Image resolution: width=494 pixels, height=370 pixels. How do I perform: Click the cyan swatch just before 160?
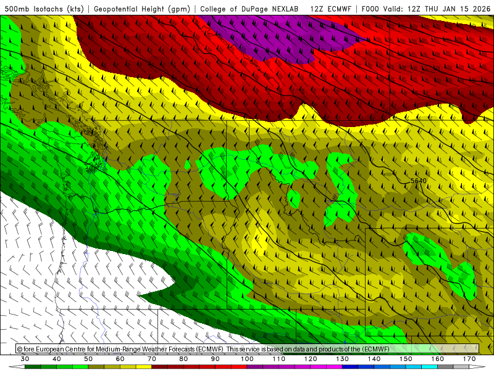429,366
